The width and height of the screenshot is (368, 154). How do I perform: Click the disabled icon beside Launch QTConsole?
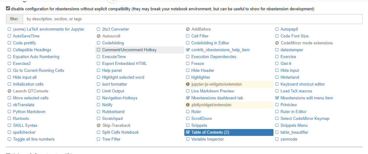click(9, 91)
